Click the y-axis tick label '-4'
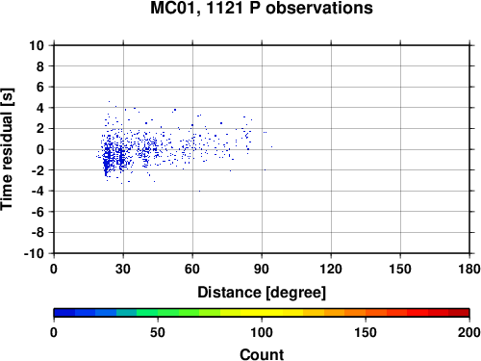Image resolution: width=481 pixels, height=361 pixels. (x=38, y=191)
